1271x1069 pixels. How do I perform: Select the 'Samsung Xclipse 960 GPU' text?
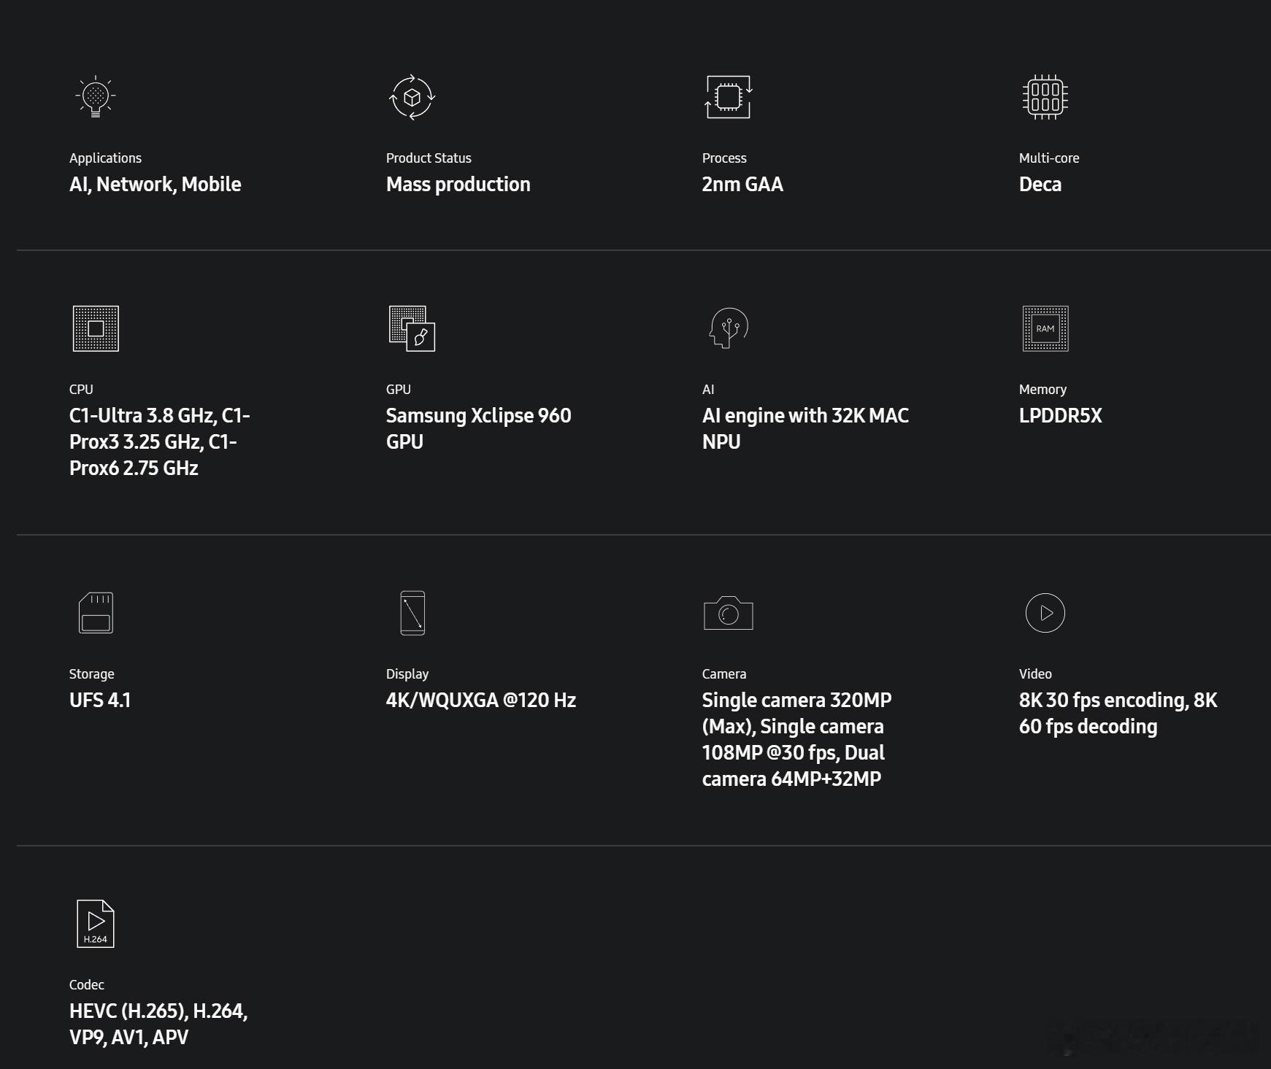tap(478, 429)
